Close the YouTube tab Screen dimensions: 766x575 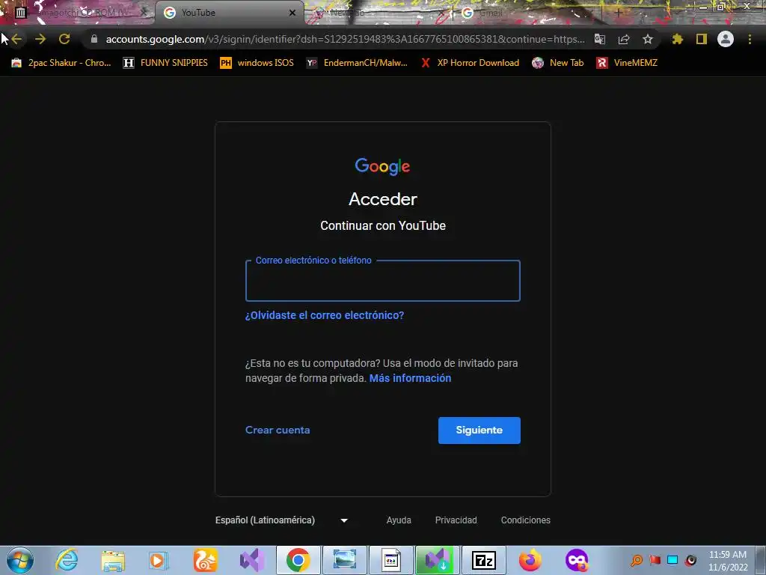292,13
